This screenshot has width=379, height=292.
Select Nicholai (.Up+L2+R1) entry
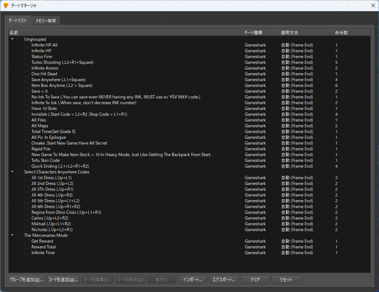pos(189,230)
